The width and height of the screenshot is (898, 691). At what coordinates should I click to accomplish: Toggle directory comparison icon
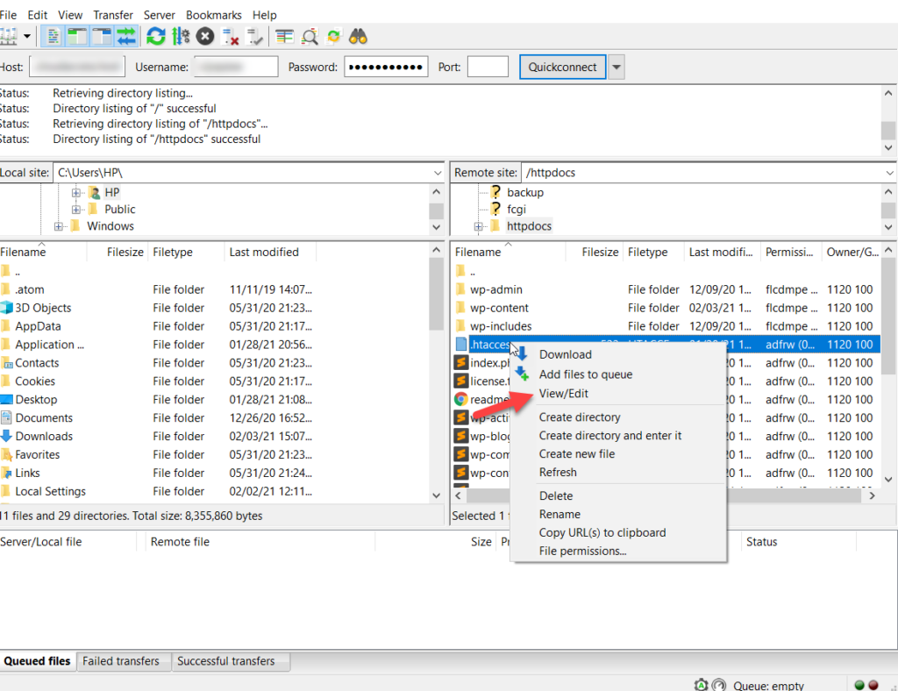(x=310, y=37)
